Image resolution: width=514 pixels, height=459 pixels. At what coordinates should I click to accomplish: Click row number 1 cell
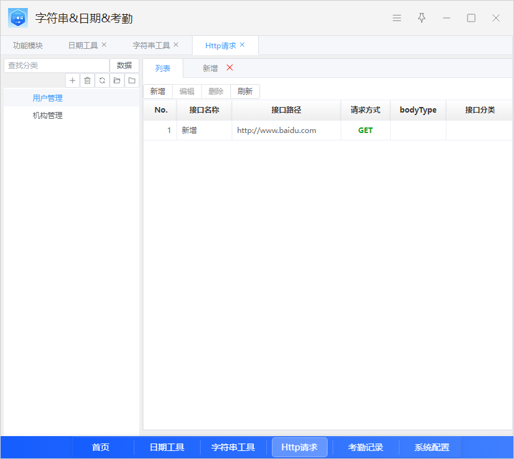pyautogui.click(x=160, y=131)
